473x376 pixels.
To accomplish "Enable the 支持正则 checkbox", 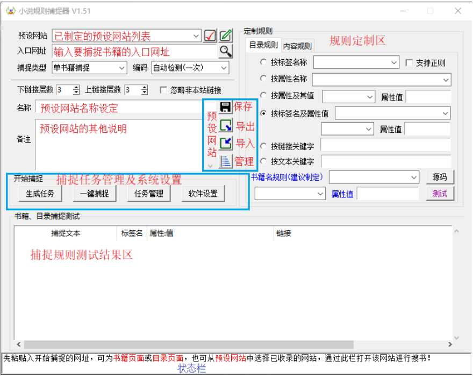I will coord(409,63).
